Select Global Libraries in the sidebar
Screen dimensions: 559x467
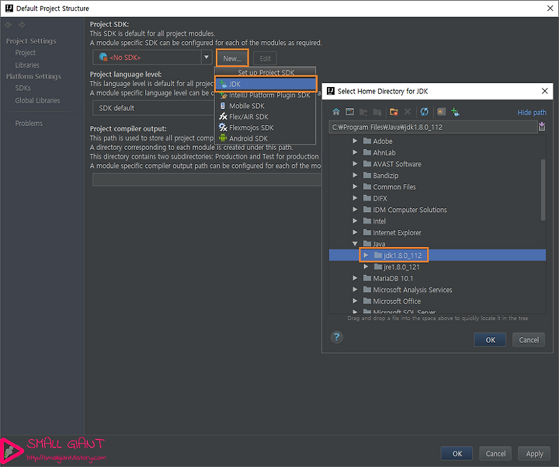[x=37, y=100]
